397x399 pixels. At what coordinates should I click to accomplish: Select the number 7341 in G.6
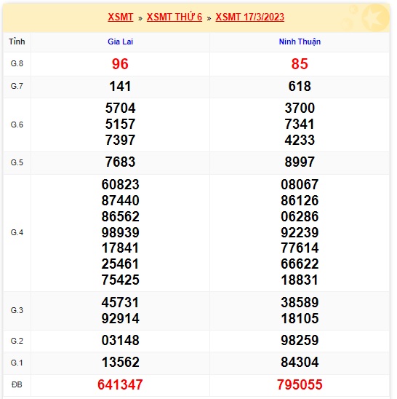point(300,125)
